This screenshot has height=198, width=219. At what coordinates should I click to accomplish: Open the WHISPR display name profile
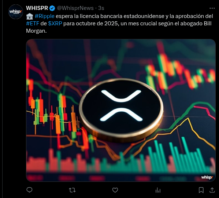[37, 8]
